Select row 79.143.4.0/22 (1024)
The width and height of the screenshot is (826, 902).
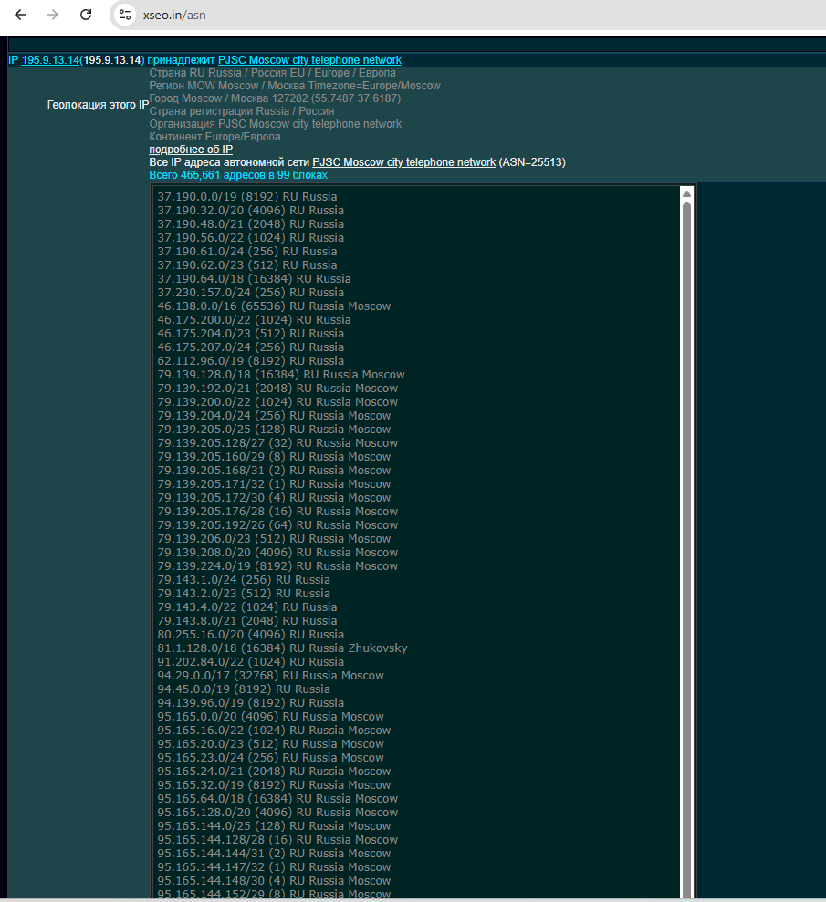(x=247, y=607)
